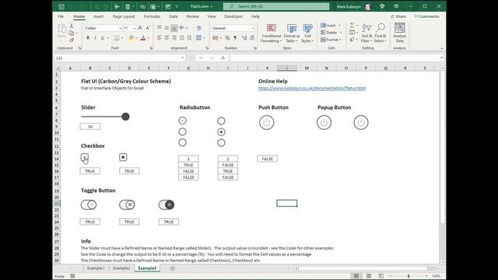
Task: Select the middle radio button in group 1
Action: (x=182, y=131)
